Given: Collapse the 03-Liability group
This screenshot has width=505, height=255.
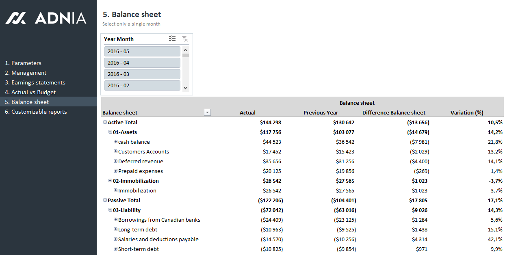Looking at the screenshot, I should click(110, 210).
